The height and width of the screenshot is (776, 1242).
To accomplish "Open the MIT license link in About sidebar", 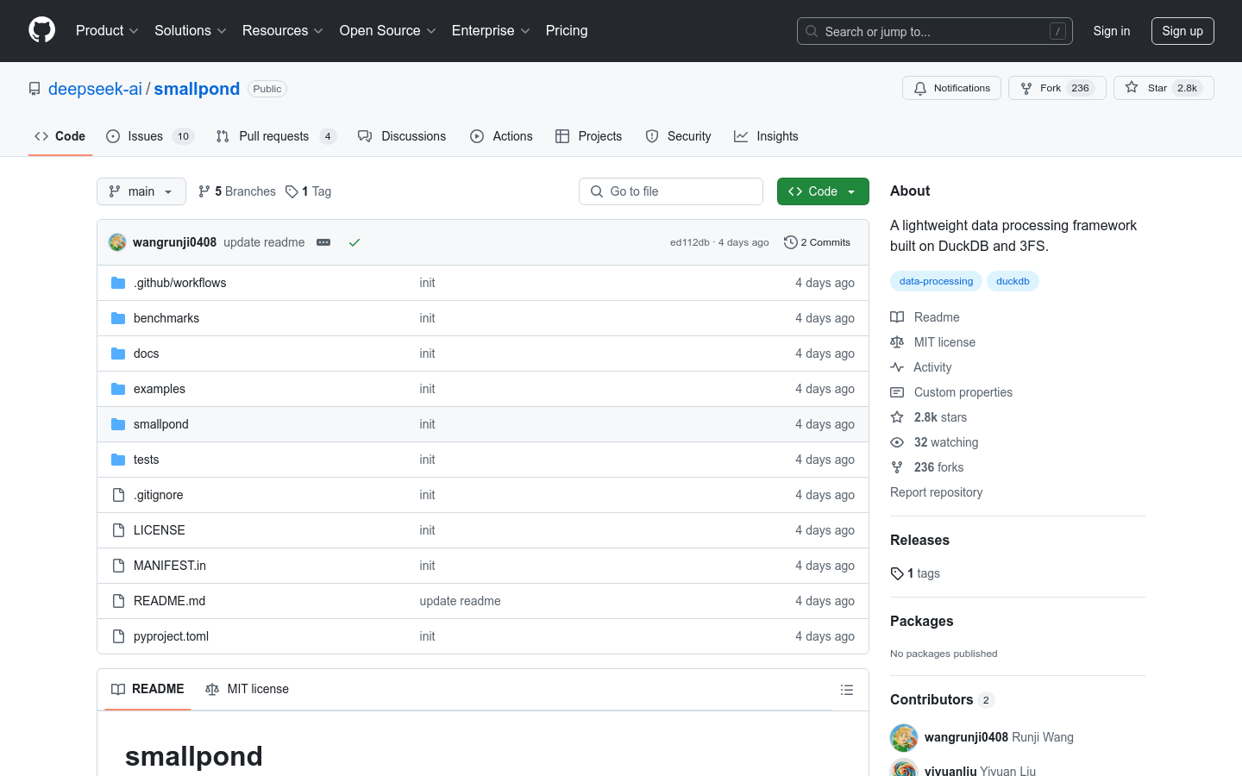I will point(932,342).
